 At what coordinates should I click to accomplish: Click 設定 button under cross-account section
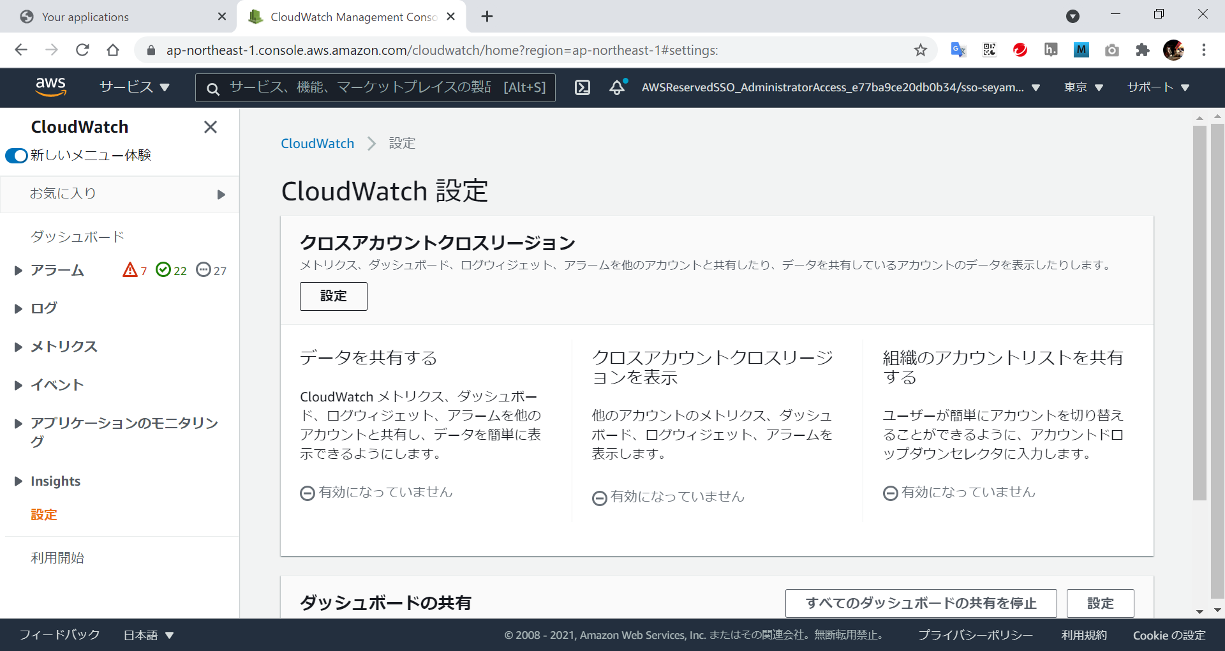click(x=333, y=296)
